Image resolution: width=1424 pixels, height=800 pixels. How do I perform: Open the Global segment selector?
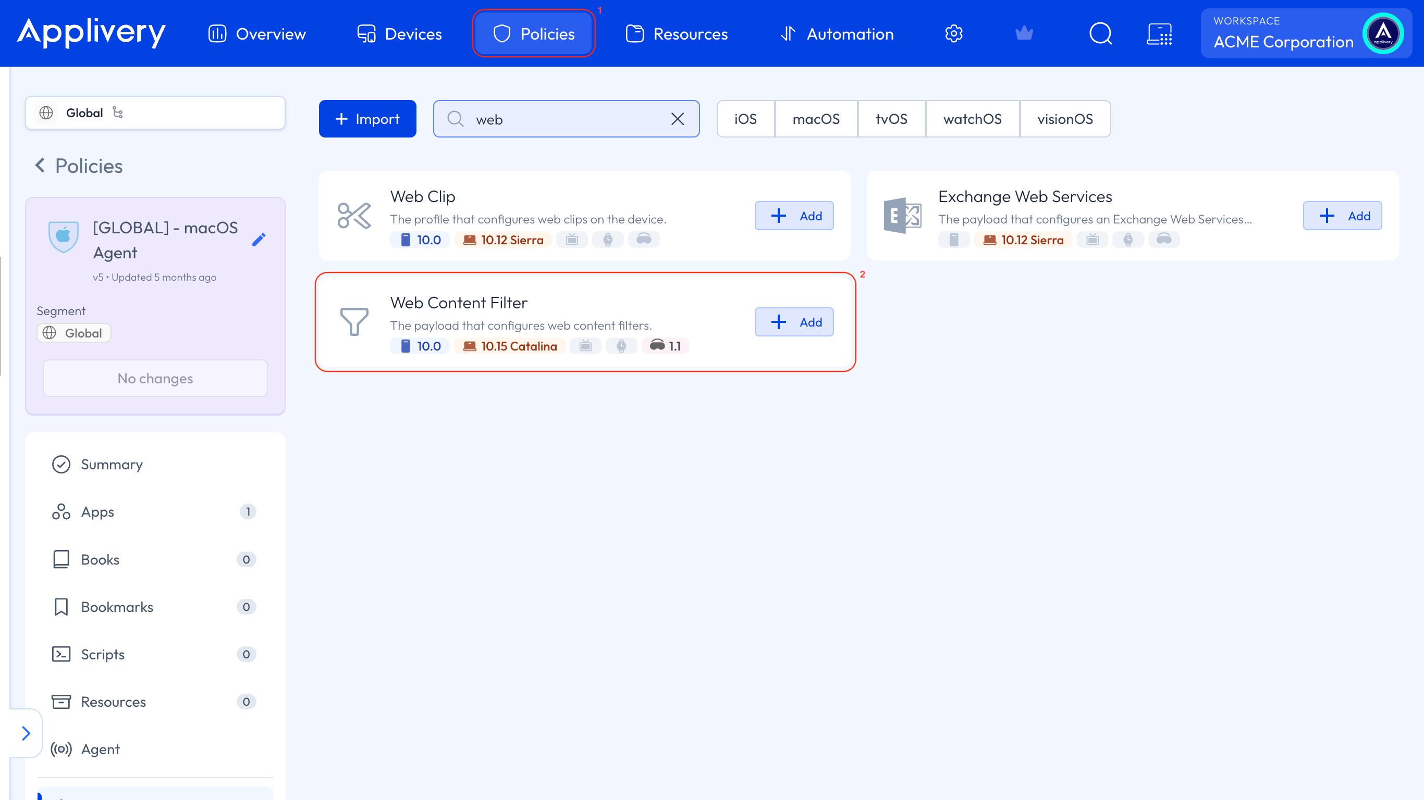pyautogui.click(x=155, y=113)
